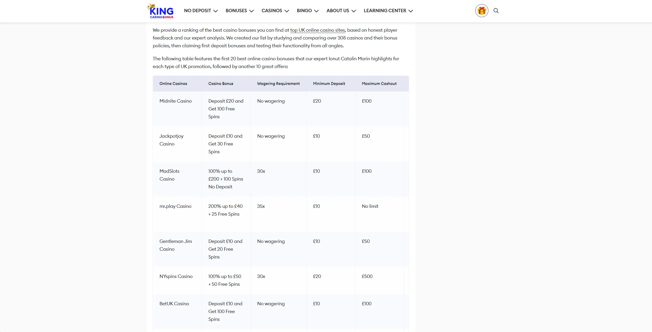Open the BONUSES menu label

pyautogui.click(x=236, y=11)
